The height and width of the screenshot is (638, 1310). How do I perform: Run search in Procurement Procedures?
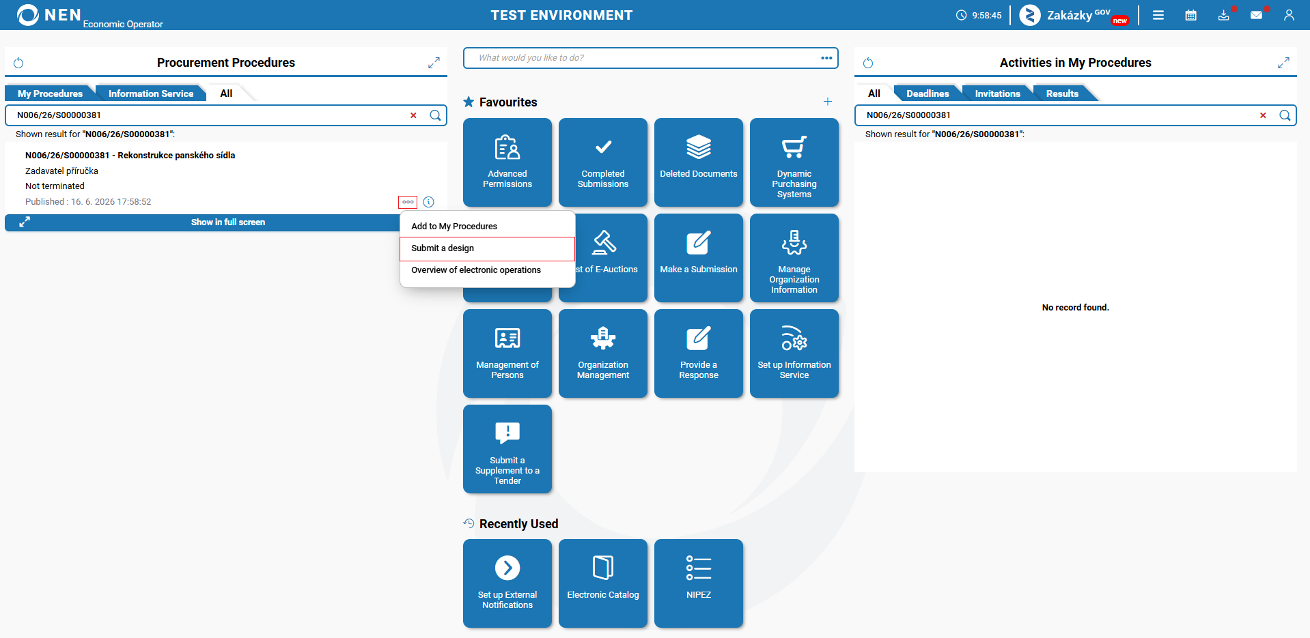point(435,115)
